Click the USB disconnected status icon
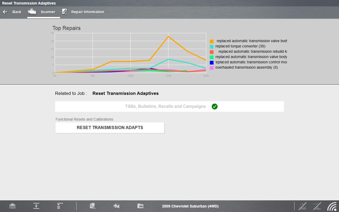 point(317,206)
